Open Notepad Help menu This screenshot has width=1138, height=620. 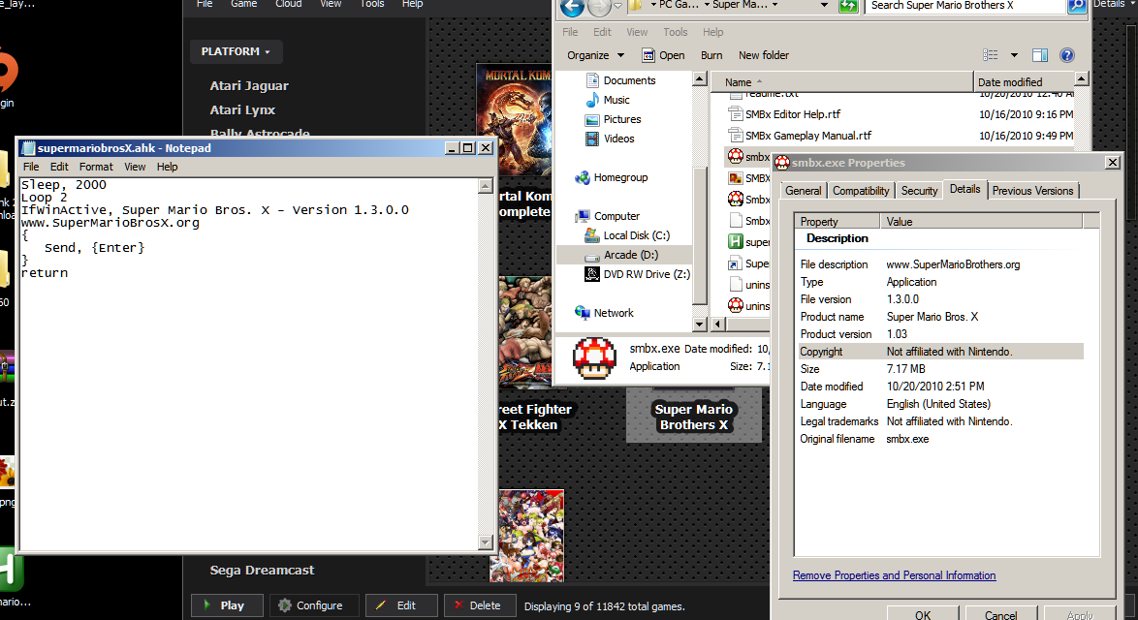pos(167,167)
